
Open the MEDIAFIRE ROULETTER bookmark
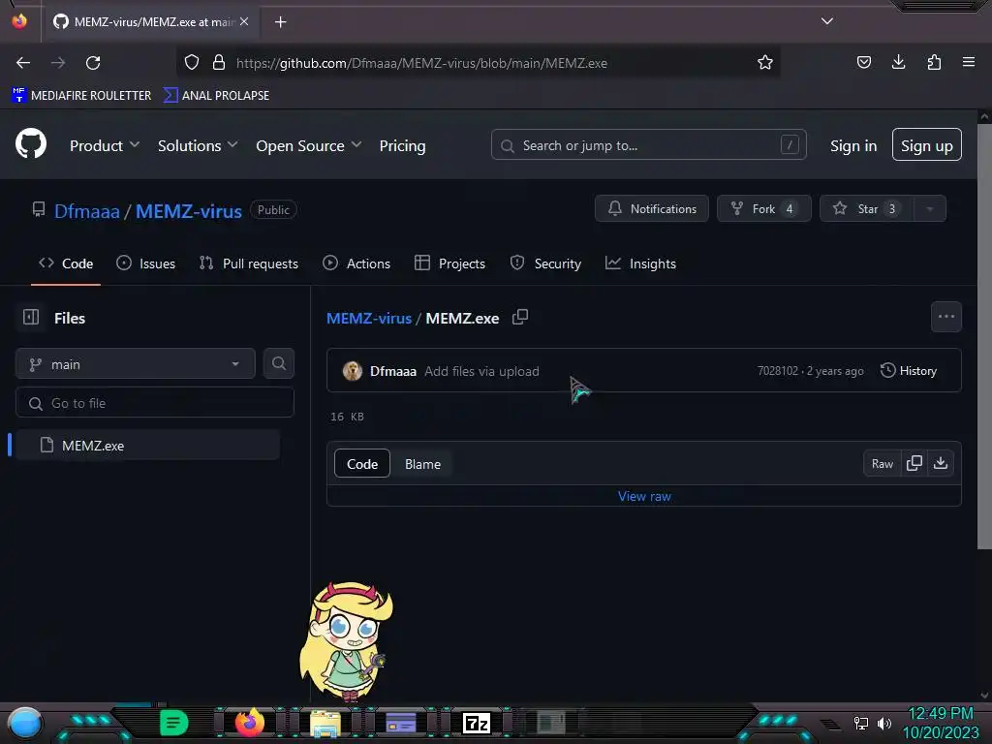click(81, 96)
